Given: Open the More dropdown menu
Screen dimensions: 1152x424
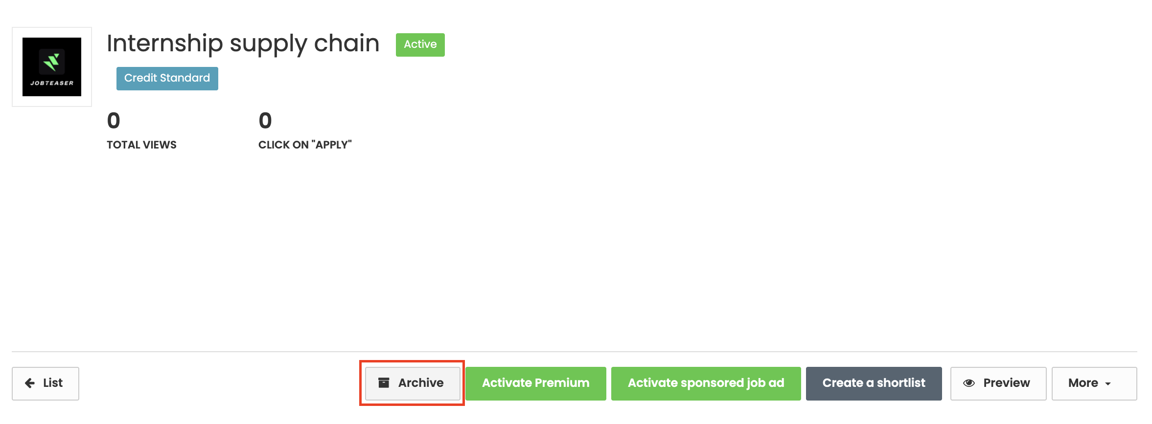Looking at the screenshot, I should pyautogui.click(x=1094, y=383).
